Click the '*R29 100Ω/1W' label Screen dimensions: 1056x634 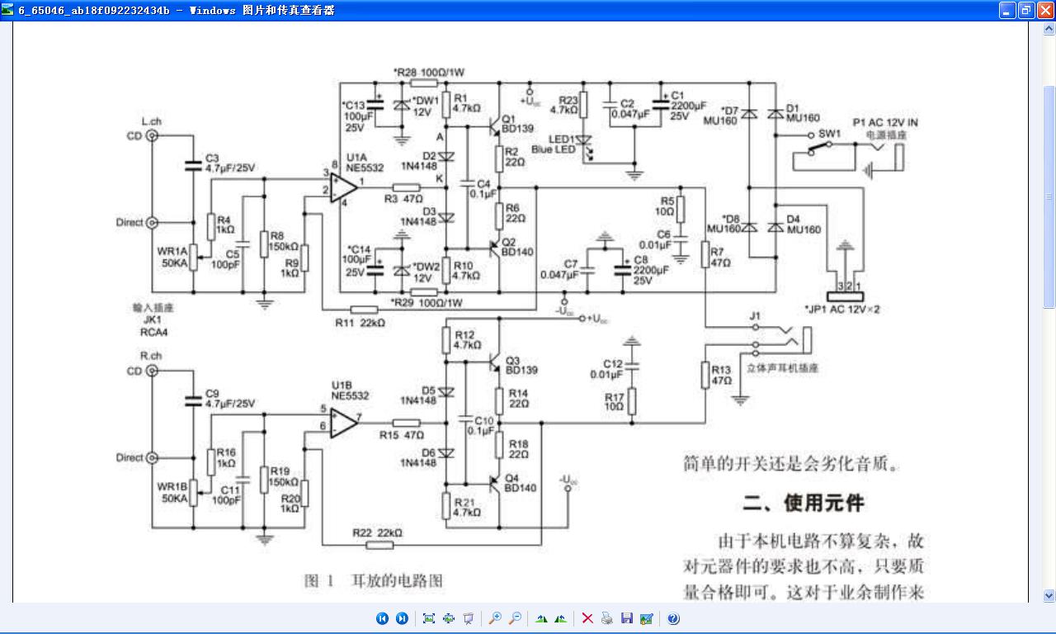point(427,304)
